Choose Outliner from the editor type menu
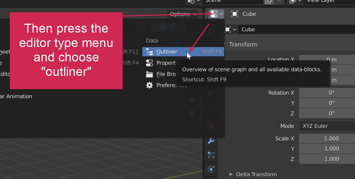This screenshot has width=355, height=179. [183, 52]
